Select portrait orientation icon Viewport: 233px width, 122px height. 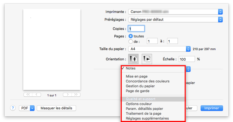click(133, 59)
